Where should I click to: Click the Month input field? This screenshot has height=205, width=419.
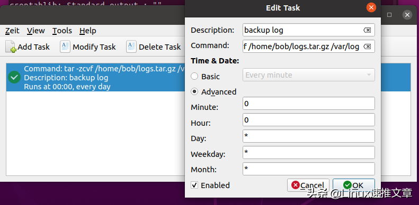[x=309, y=169]
